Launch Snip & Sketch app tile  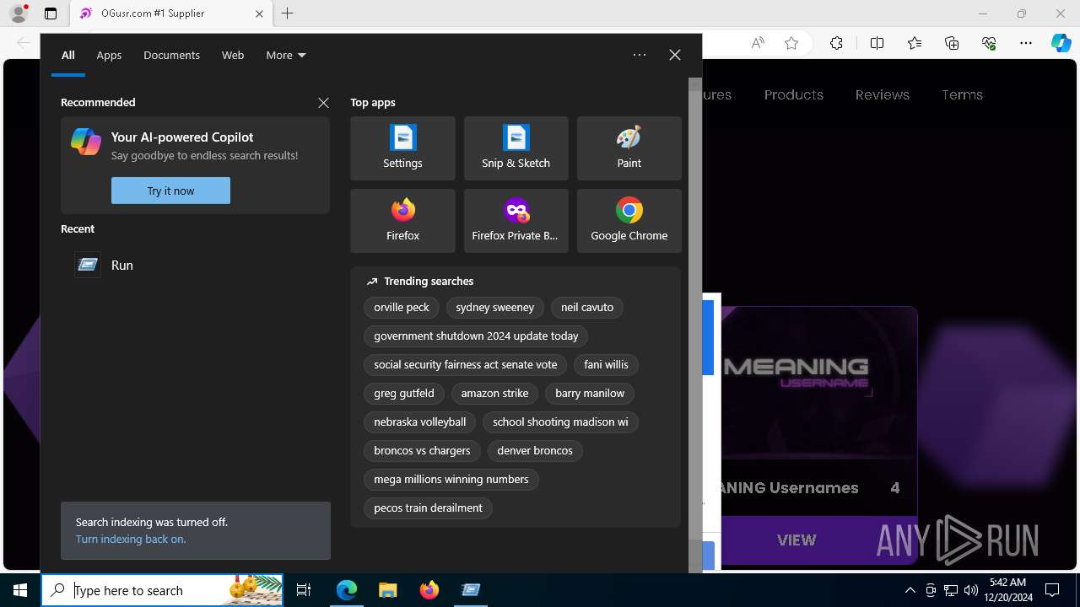(x=516, y=148)
